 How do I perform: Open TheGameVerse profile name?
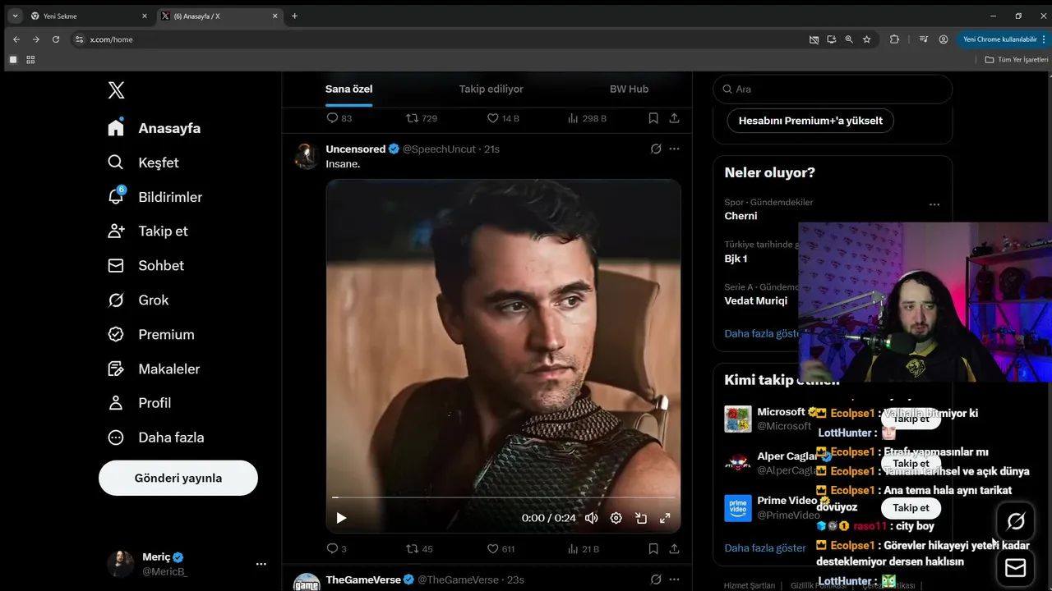[363, 580]
